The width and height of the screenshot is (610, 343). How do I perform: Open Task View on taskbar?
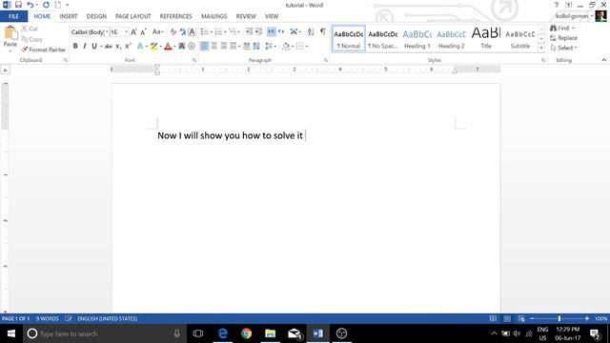(198, 333)
